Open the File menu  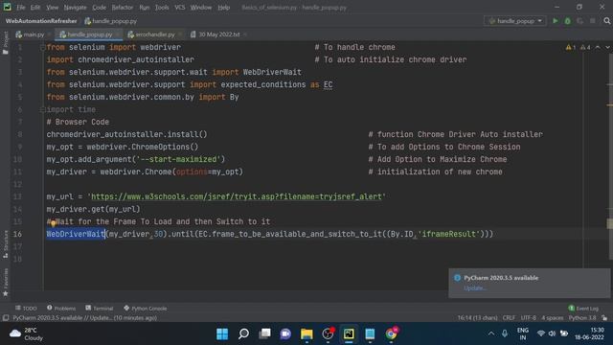[x=21, y=8]
